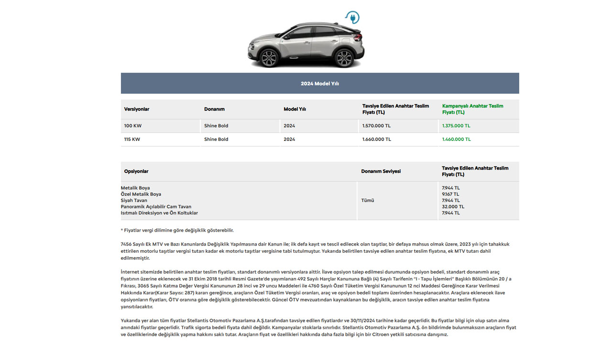The image size is (612, 344).
Task: Click the 1.660.000 TL recommended price
Action: (376, 140)
